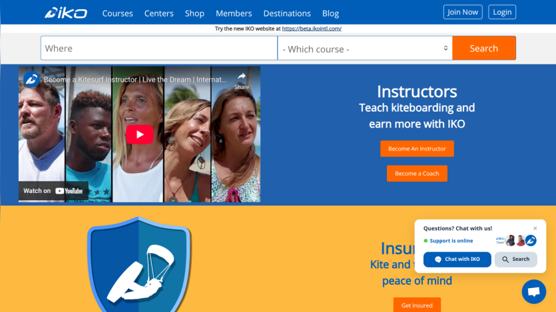
Task: Open the Members menu
Action: pos(234,13)
